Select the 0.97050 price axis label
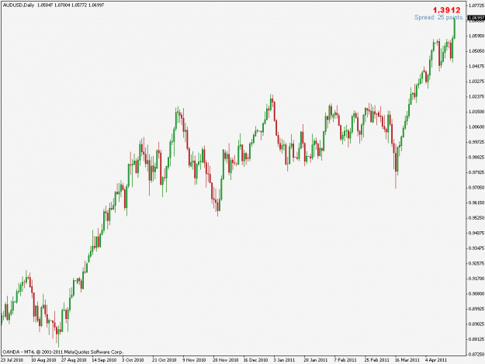The width and height of the screenshot is (485, 364). (476, 187)
